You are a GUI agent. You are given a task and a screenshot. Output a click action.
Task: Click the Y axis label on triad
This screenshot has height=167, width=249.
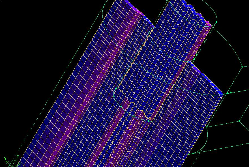click(x=5, y=158)
